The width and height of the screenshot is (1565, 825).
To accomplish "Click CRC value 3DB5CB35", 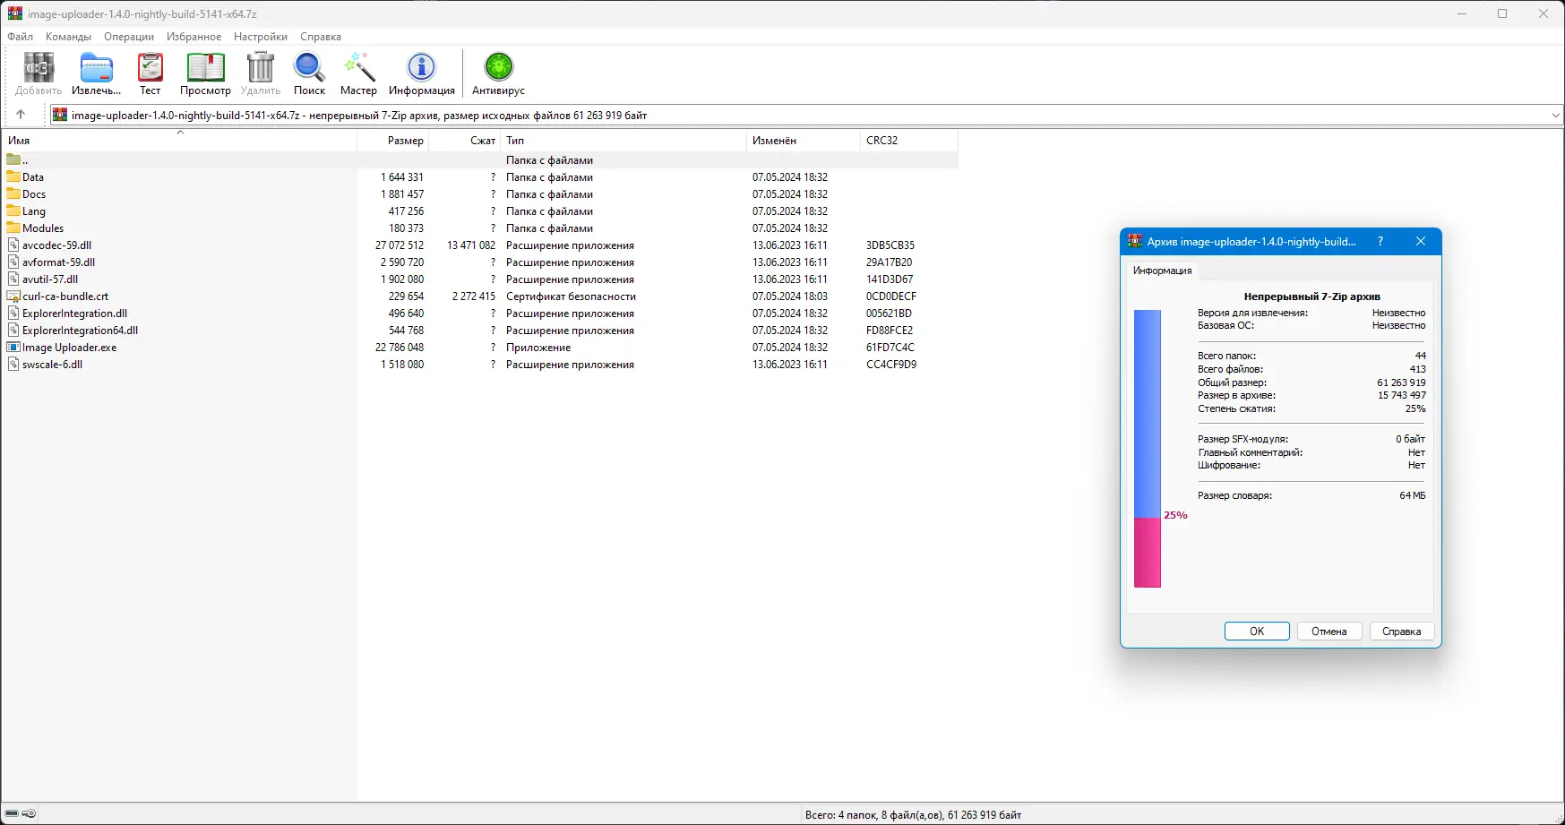I will 890,245.
